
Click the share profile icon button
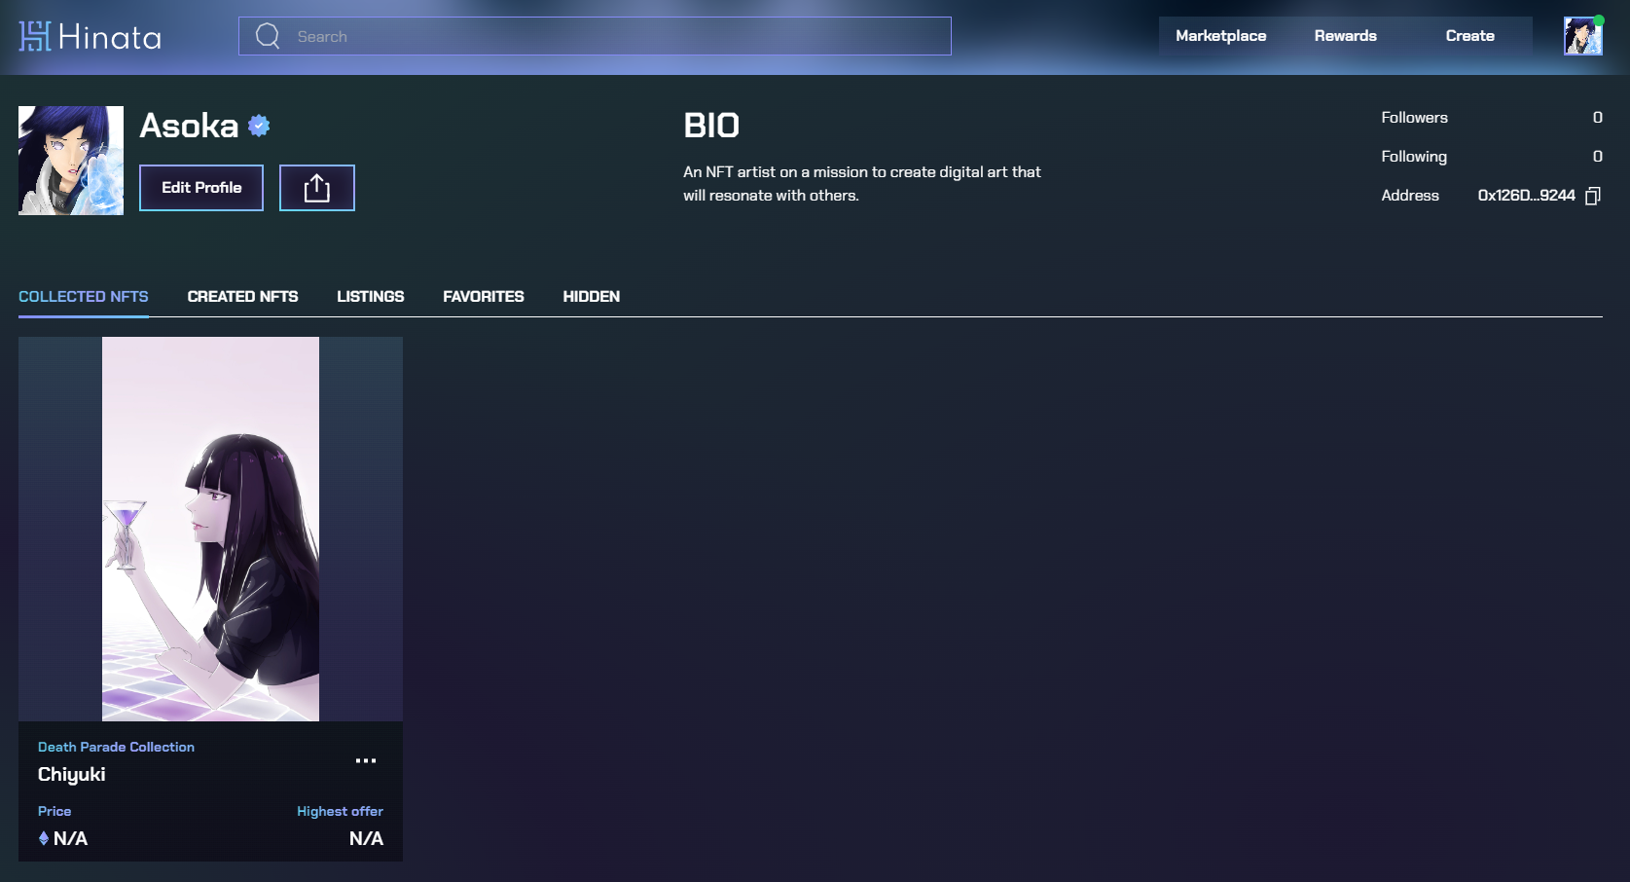click(317, 188)
